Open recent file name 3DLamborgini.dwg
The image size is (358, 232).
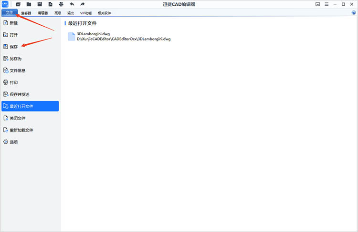tap(94, 34)
